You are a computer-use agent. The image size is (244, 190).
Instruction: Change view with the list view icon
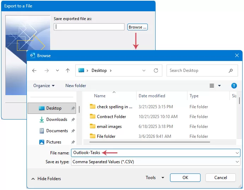pyautogui.click(x=211, y=86)
